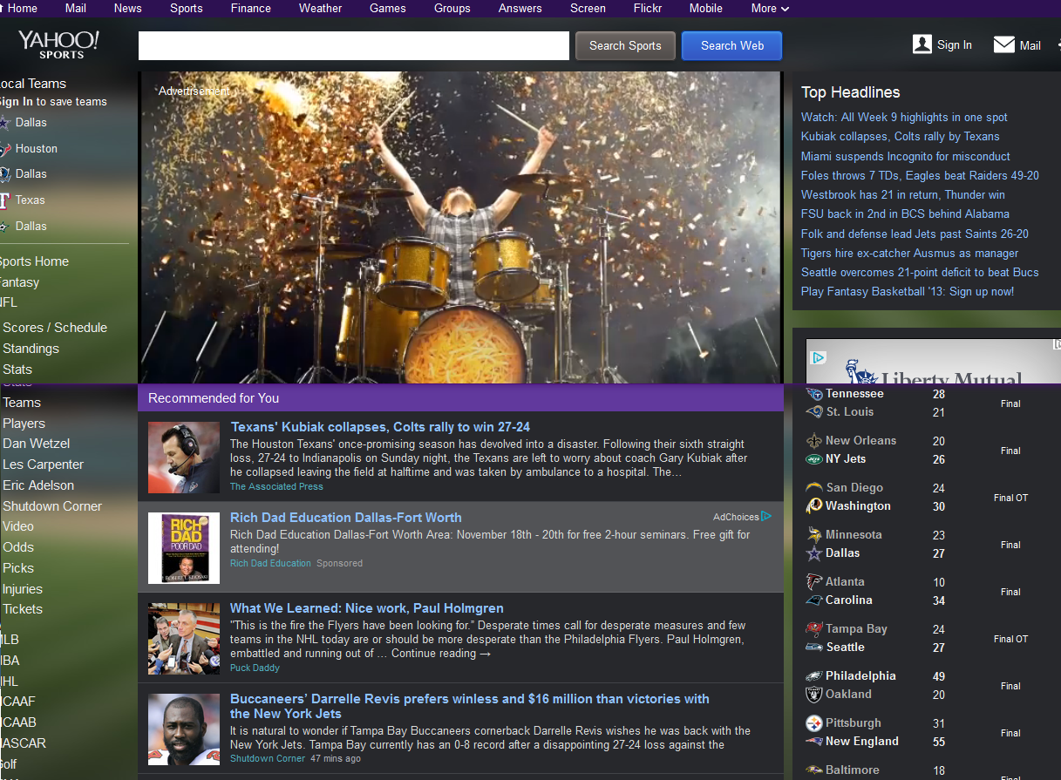Click the Kubiak article thumbnail
The width and height of the screenshot is (1061, 780).
pyautogui.click(x=184, y=458)
